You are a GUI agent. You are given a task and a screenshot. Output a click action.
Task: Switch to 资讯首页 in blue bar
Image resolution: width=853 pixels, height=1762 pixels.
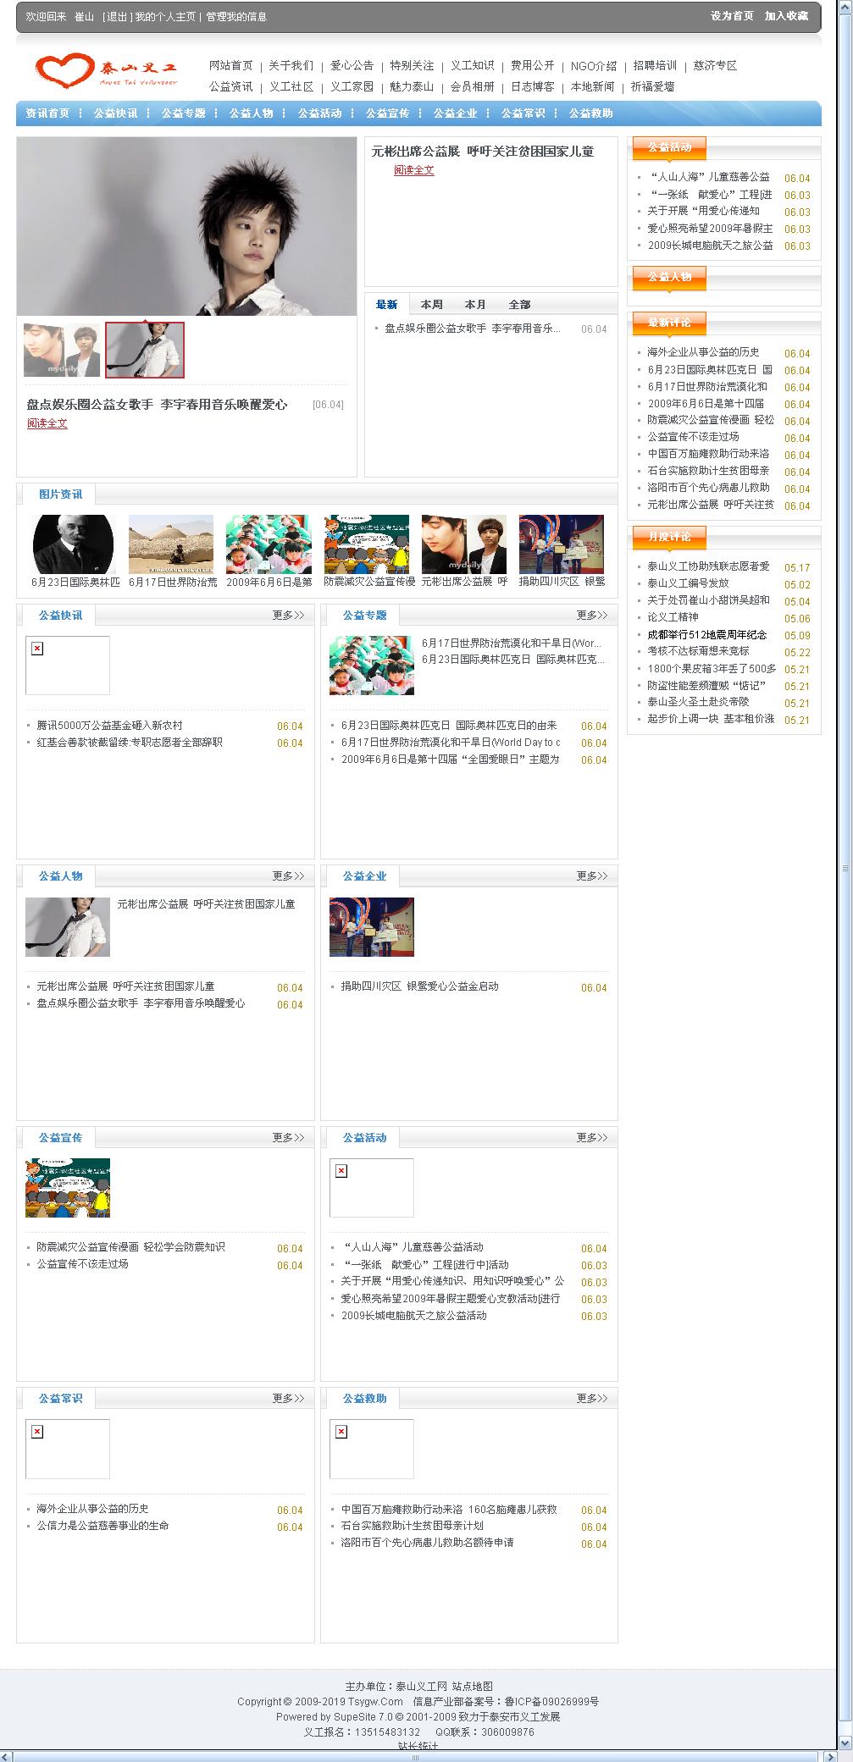click(47, 113)
